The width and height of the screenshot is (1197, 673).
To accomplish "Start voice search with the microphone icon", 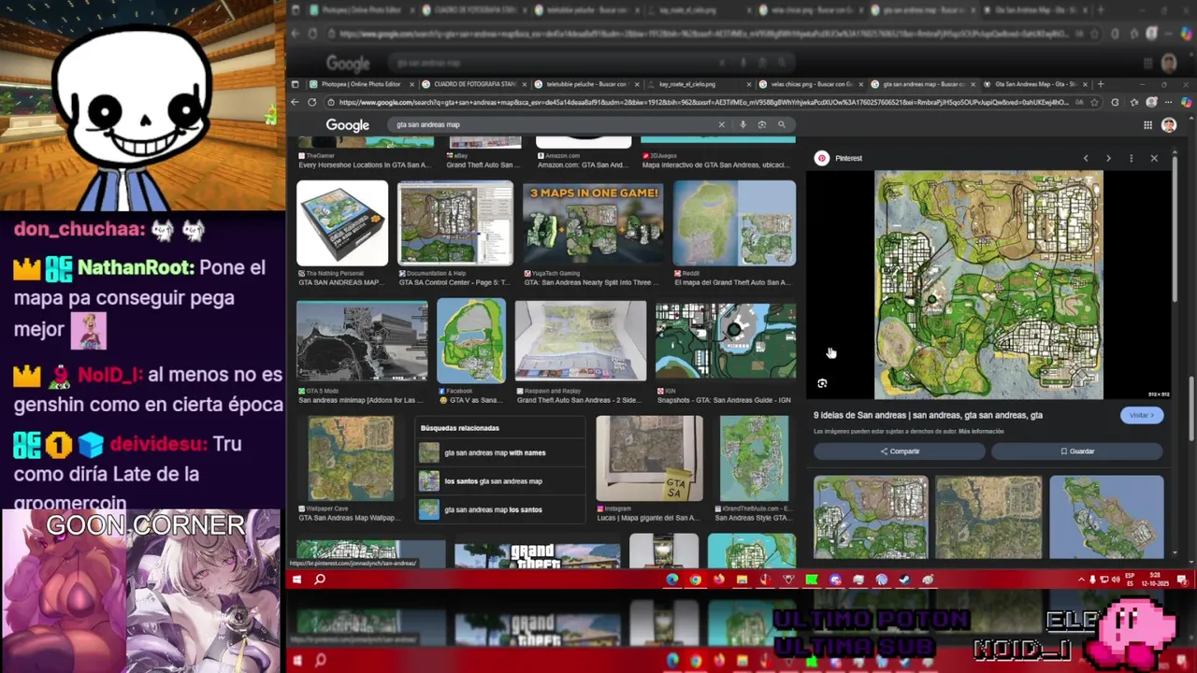I will tap(743, 124).
